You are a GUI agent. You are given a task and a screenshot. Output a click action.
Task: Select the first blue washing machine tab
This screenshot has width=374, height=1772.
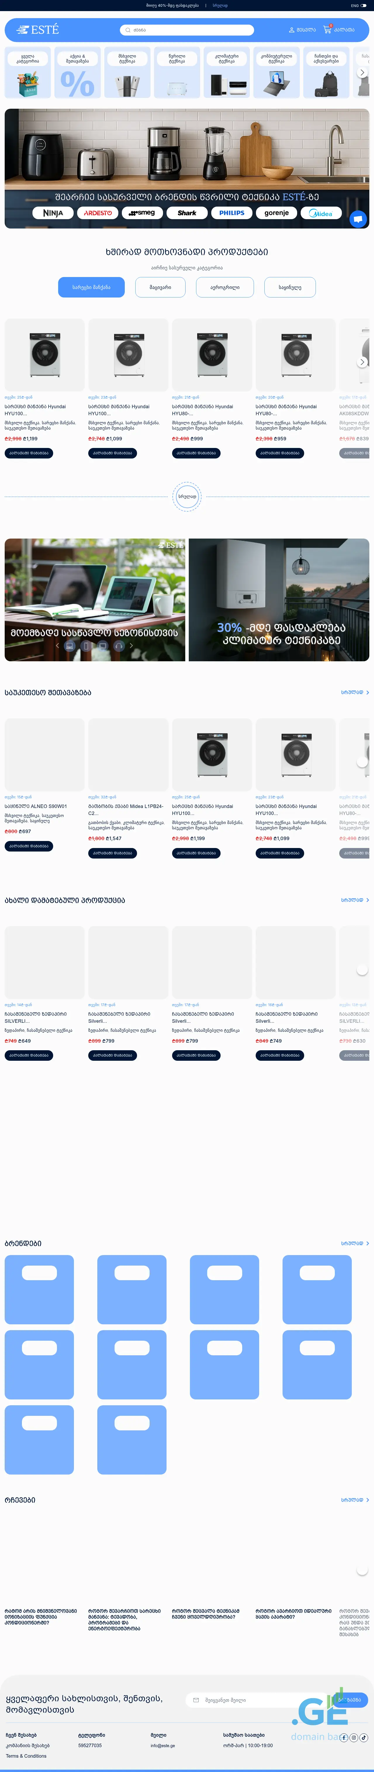(91, 287)
